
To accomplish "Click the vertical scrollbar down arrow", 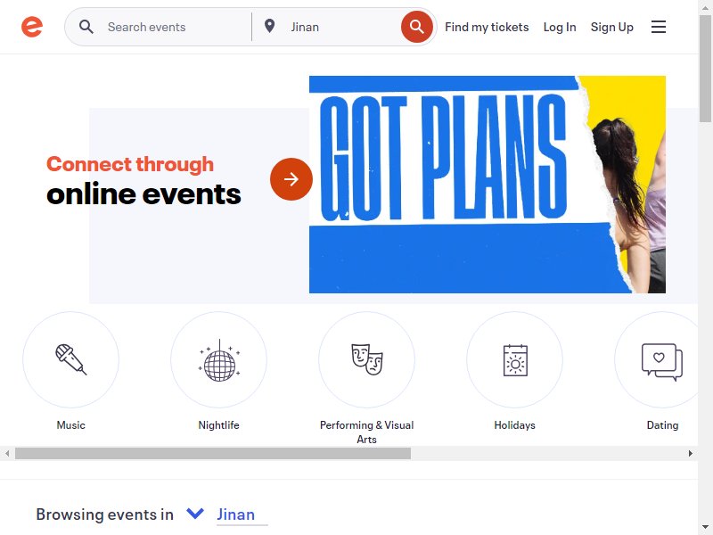I will click(x=705, y=528).
